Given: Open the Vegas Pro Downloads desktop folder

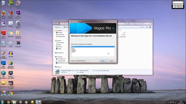Looking at the screenshot, I should click(x=18, y=34).
